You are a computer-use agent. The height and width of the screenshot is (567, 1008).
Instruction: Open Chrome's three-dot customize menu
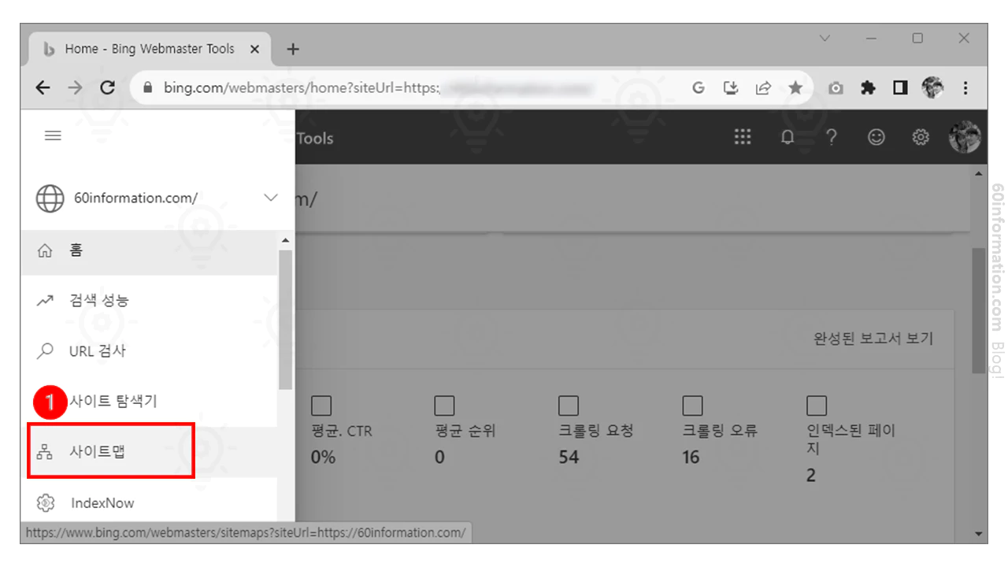[965, 87]
